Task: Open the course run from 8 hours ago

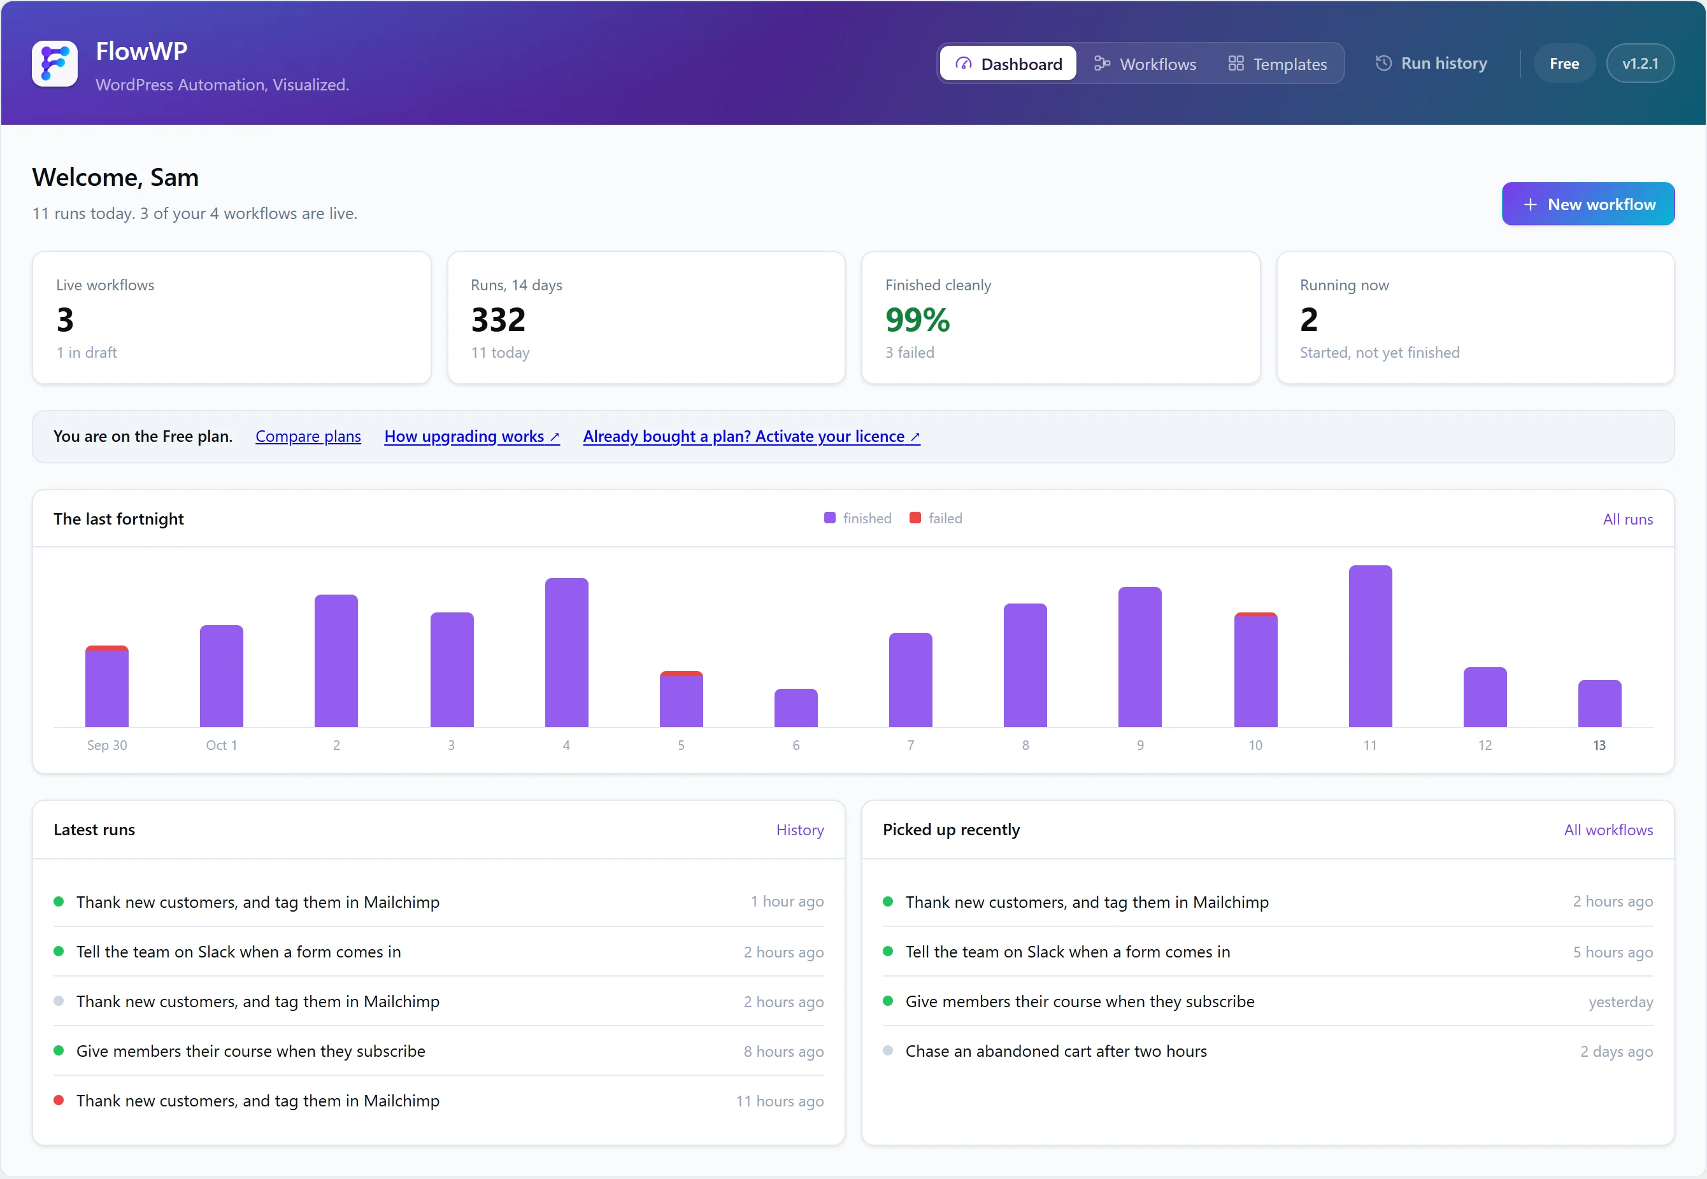Action: [x=438, y=1050]
